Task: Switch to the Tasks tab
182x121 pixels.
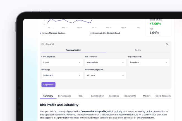Action: pyautogui.click(x=138, y=50)
